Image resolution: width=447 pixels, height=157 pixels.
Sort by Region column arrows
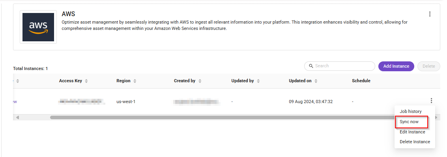pyautogui.click(x=135, y=81)
